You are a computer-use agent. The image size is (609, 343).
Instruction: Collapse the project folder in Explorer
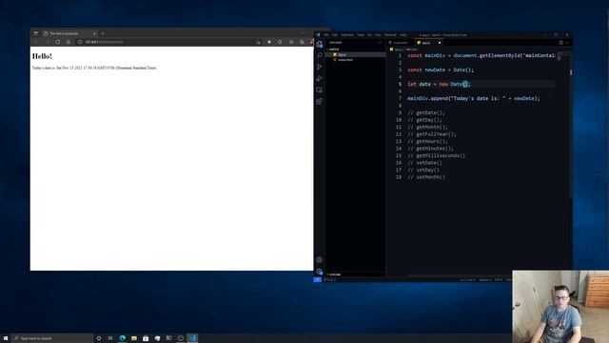[x=355, y=50]
